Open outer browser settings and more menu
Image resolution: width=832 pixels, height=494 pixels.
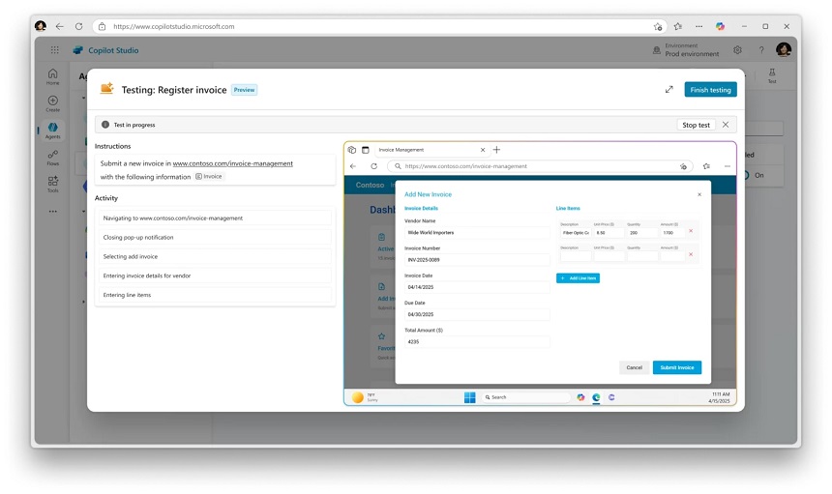point(698,26)
